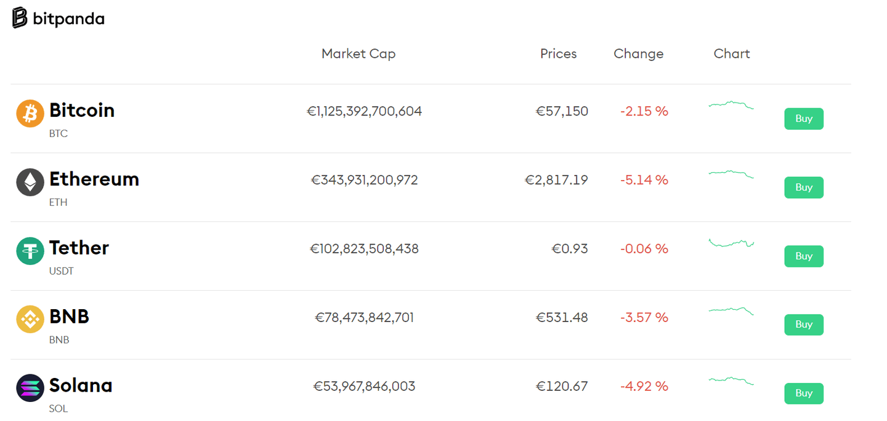The height and width of the screenshot is (421, 887).
Task: Click the yellow BNB coin icon
Action: pyautogui.click(x=30, y=320)
